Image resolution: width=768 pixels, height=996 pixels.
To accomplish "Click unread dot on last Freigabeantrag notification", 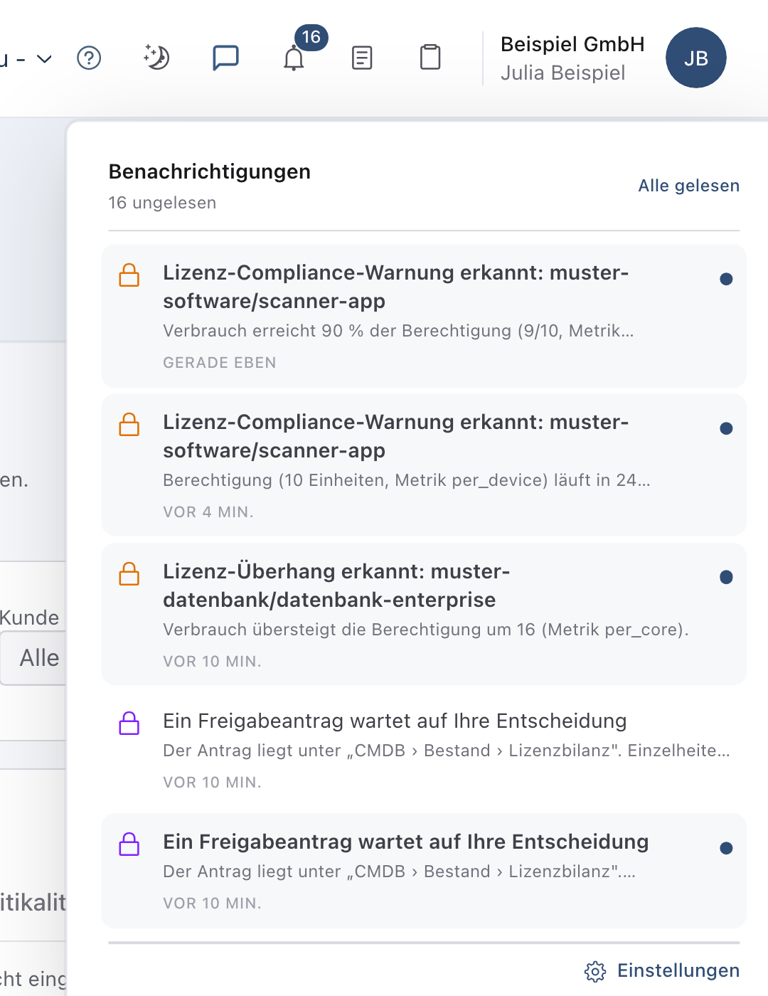I will 726,848.
